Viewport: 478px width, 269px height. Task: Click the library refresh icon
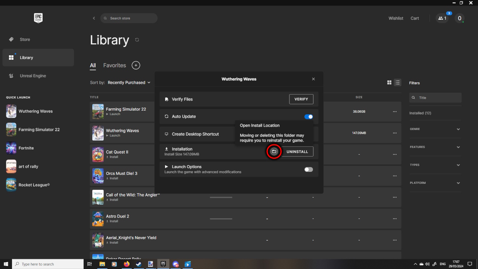pos(137,40)
